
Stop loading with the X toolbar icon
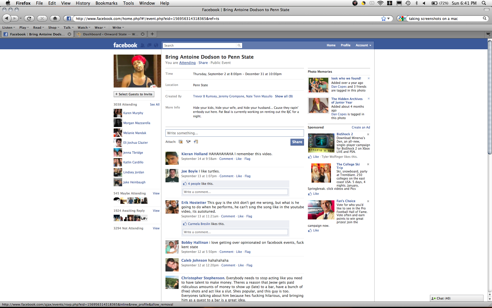coord(42,18)
